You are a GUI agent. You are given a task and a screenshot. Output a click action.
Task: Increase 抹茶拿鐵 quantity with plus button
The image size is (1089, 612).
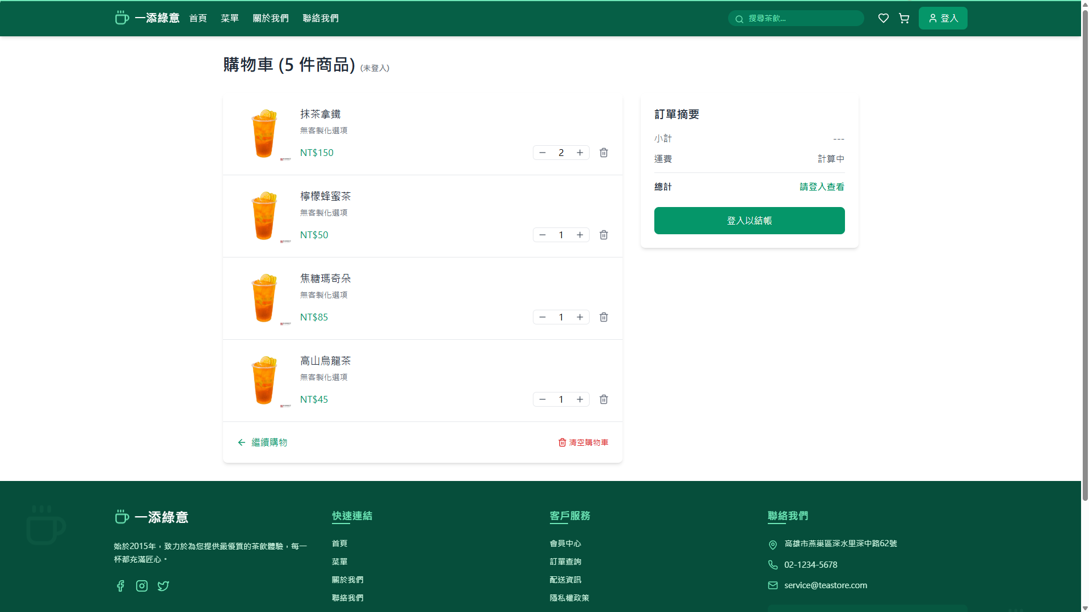coord(580,153)
